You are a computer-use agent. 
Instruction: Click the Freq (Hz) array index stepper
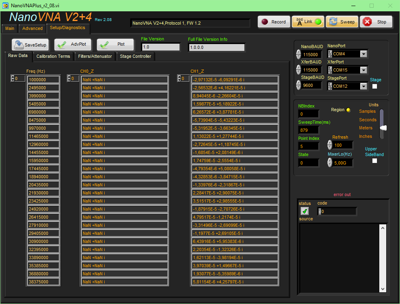tap(13, 78)
